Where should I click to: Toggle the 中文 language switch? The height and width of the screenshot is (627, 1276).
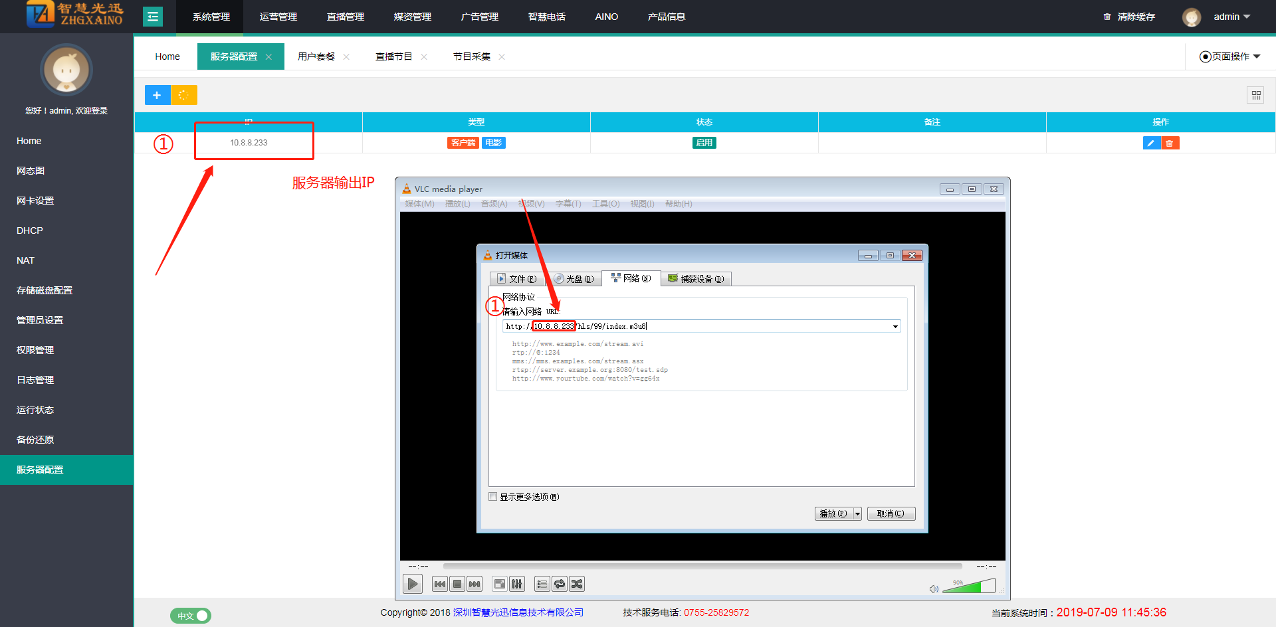click(191, 616)
